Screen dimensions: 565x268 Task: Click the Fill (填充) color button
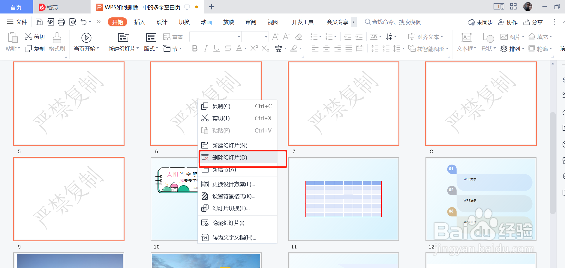point(539,37)
